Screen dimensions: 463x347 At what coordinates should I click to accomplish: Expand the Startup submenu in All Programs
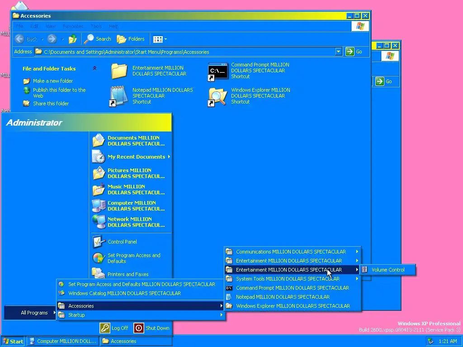[x=141, y=315]
